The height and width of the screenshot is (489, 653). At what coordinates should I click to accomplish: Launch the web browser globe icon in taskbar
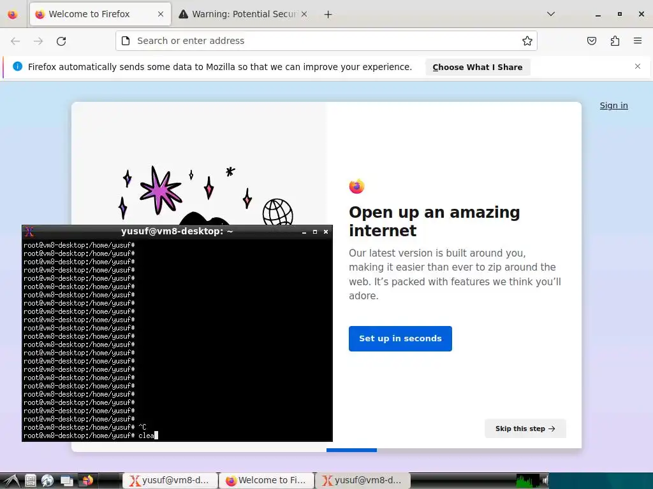47,481
